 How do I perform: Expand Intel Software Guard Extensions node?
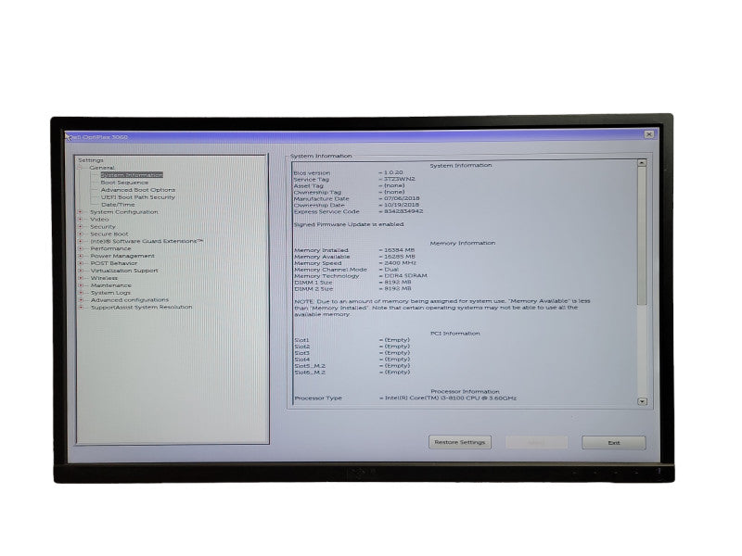(x=81, y=241)
